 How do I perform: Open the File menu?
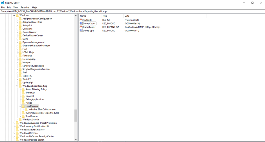tap(3, 7)
